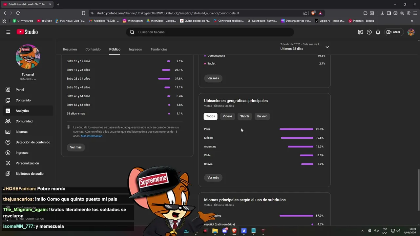Viewport: 420px width, 236px height.
Task: Open Comunidad in the sidebar
Action: (x=28, y=121)
